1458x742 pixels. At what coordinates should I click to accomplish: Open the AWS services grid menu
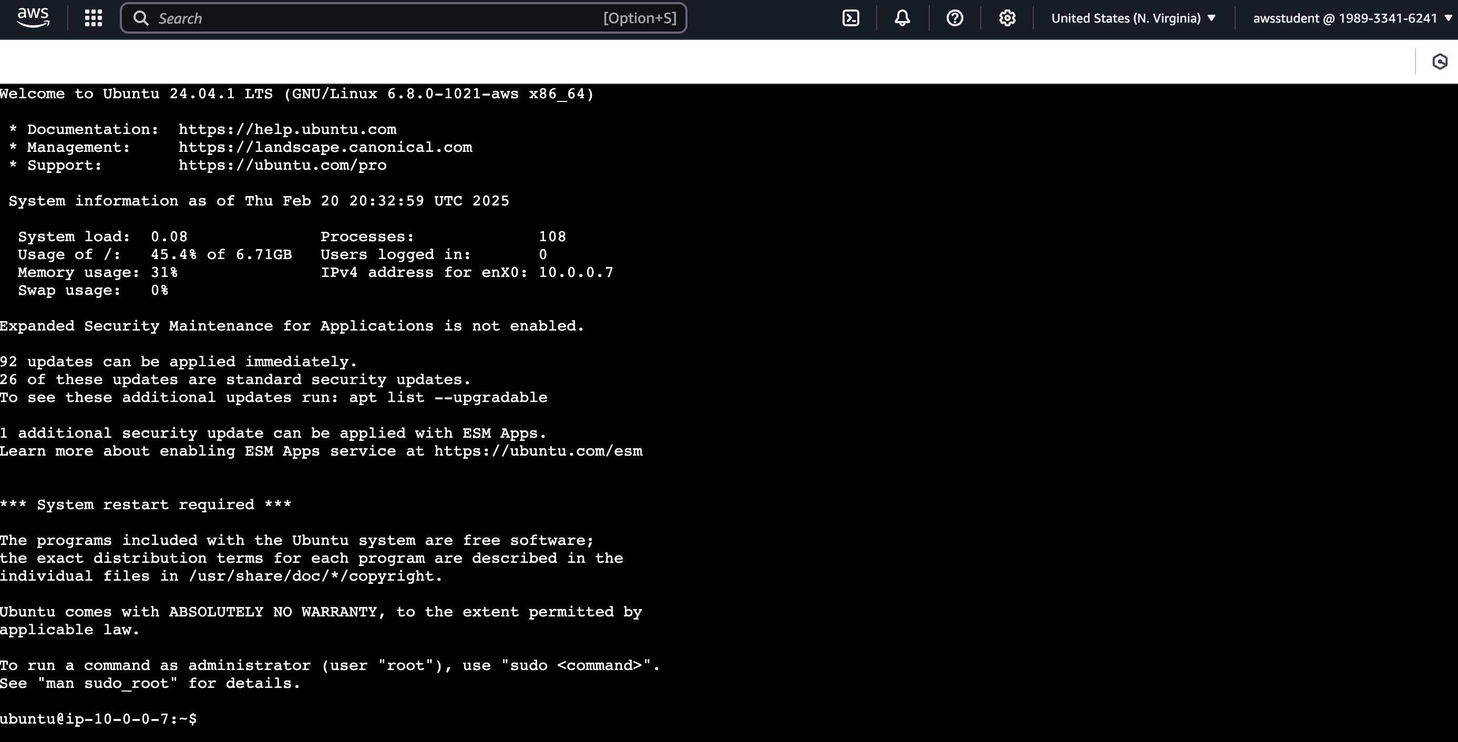(x=94, y=18)
